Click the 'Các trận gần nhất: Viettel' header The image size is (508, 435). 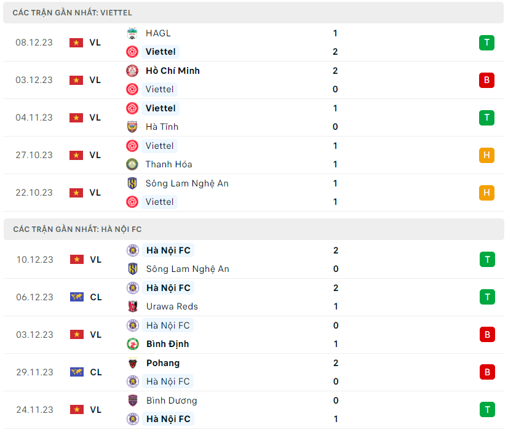pos(73,12)
